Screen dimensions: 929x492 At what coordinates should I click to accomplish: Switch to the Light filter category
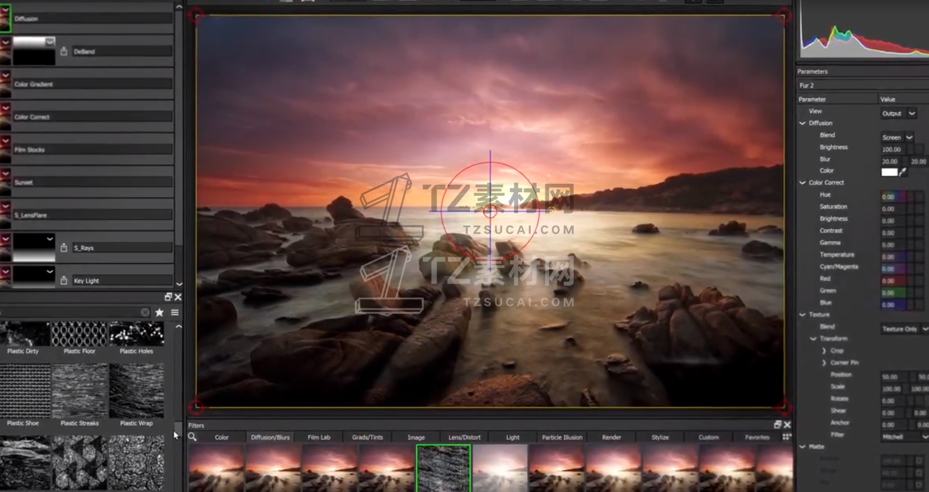point(513,437)
